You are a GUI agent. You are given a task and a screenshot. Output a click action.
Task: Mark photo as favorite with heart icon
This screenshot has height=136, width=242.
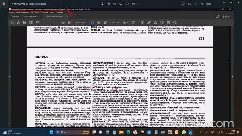click(121, 4)
